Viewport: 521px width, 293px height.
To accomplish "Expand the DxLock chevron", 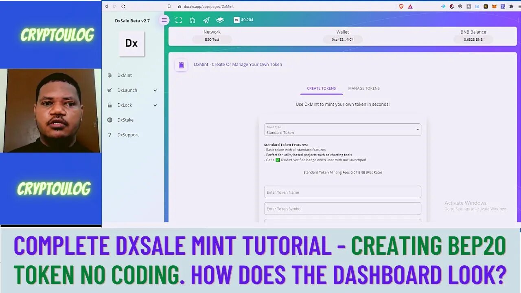I will tap(155, 105).
